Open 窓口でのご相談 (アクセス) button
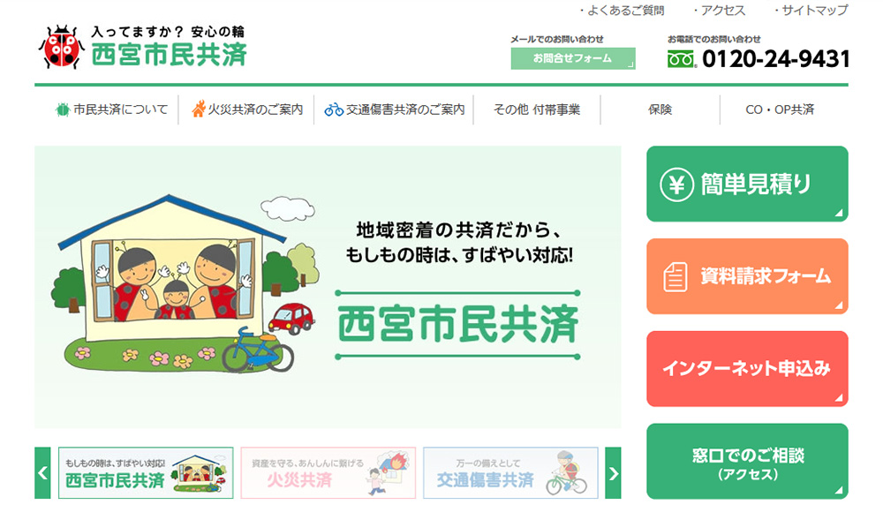 pos(747,462)
